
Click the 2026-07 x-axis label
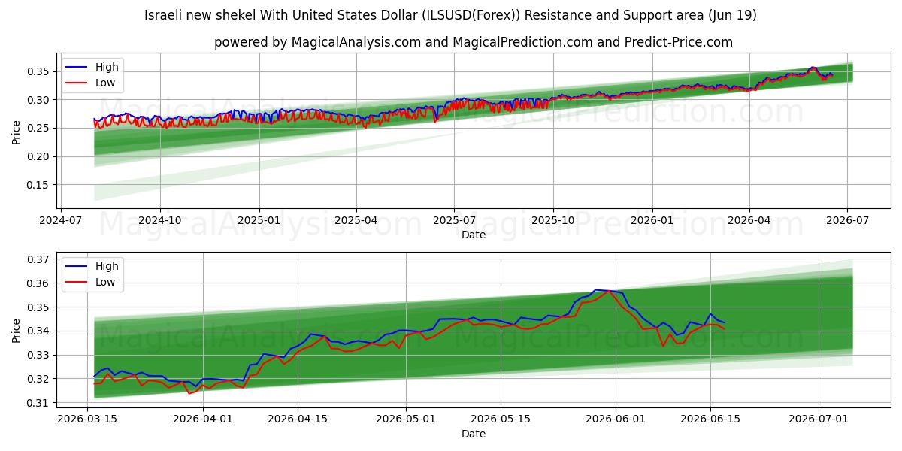847,220
